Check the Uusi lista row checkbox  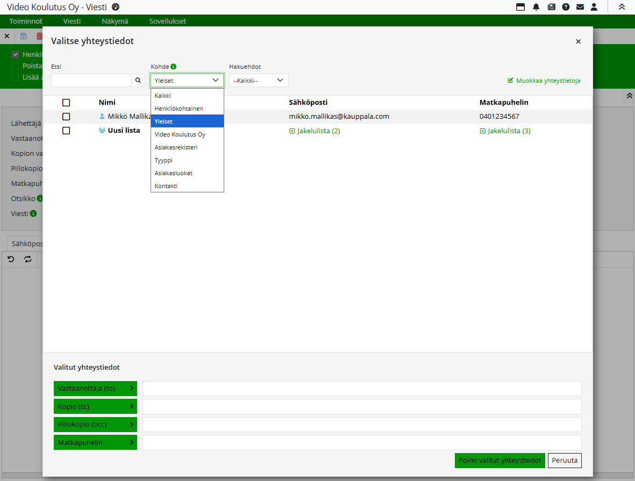(66, 131)
